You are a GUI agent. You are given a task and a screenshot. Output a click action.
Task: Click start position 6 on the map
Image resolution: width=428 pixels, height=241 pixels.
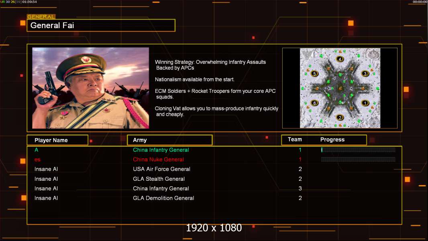click(x=314, y=103)
